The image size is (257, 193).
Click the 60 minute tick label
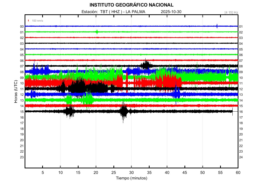[x=238, y=173]
